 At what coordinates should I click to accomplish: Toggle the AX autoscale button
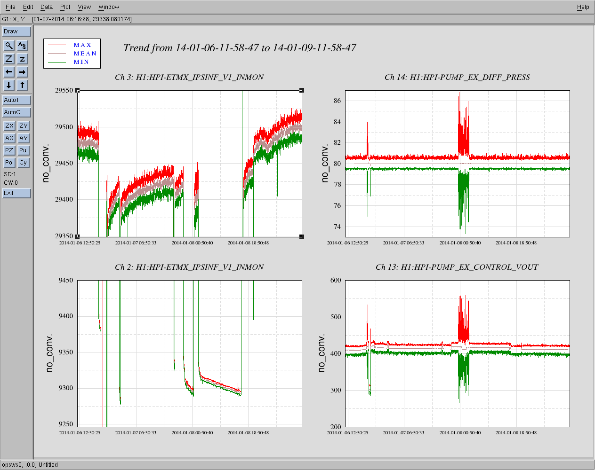pyautogui.click(x=9, y=138)
